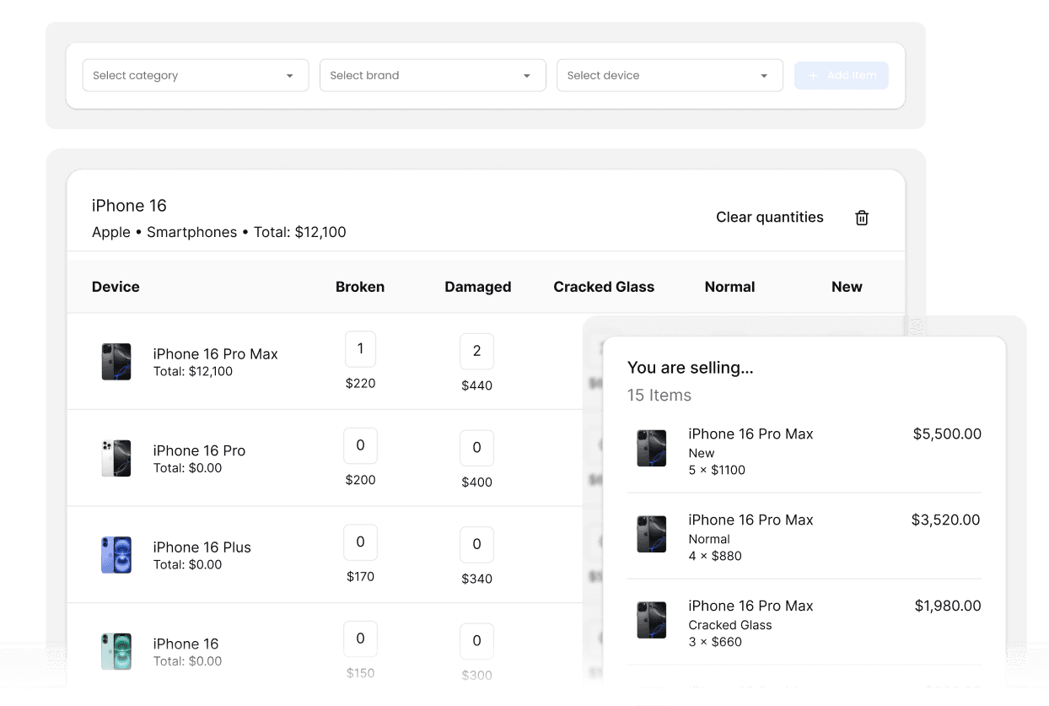Click the Device column header
This screenshot has width=1049, height=706.
[116, 287]
